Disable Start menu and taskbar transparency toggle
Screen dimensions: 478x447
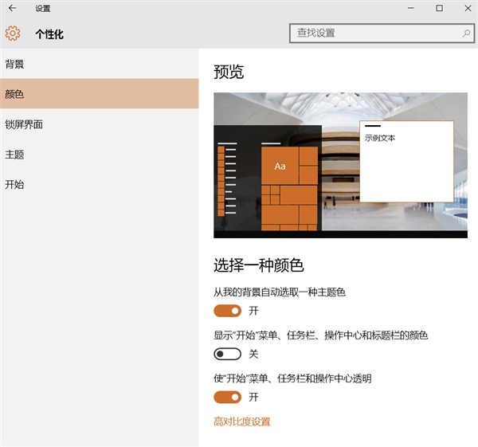point(227,398)
